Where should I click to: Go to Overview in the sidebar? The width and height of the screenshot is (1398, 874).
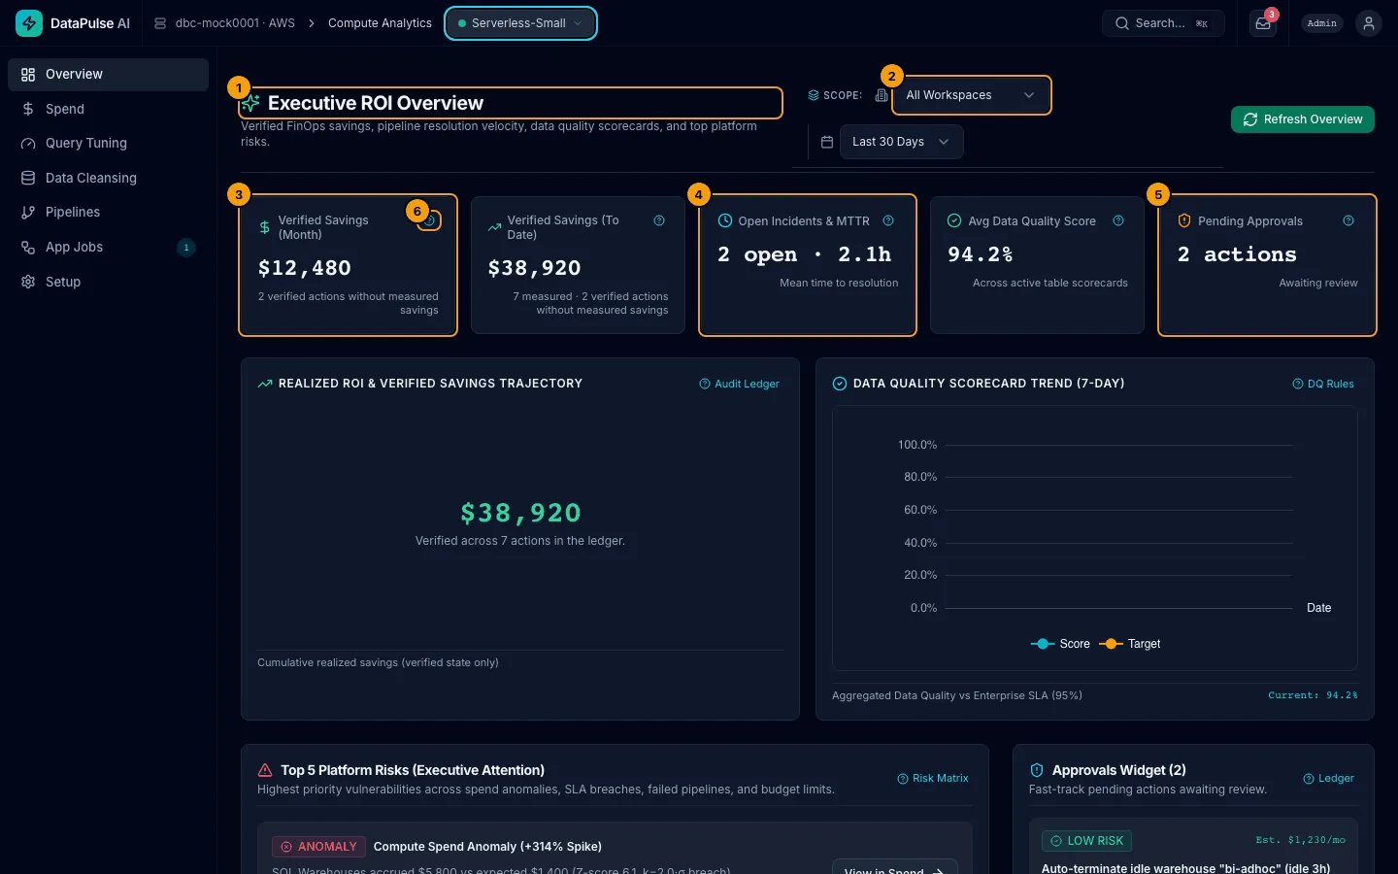[108, 75]
